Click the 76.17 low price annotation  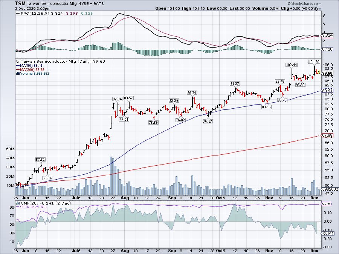(x=208, y=121)
